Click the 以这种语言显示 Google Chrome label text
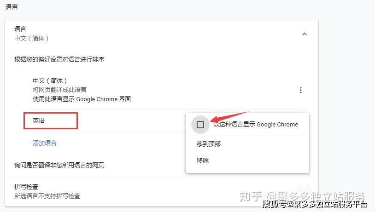The image size is (375, 212). coord(256,124)
